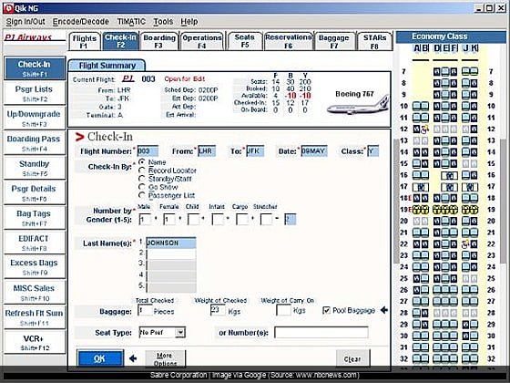The image size is (510, 383).
Task: Click the wheelchair seat icon in row 22
Action: 465,244
